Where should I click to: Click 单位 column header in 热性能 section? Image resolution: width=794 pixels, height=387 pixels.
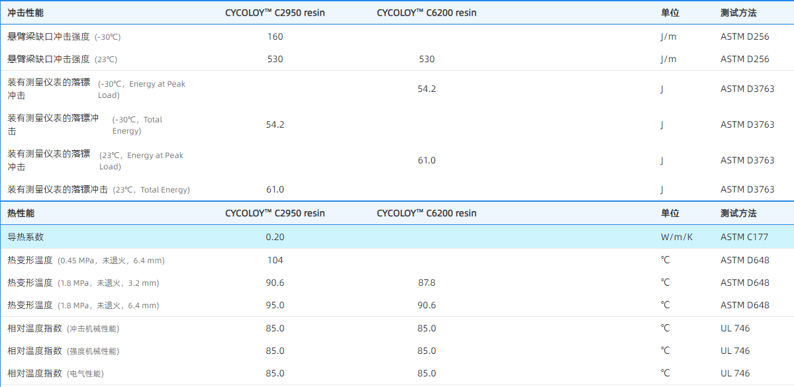pos(670,214)
